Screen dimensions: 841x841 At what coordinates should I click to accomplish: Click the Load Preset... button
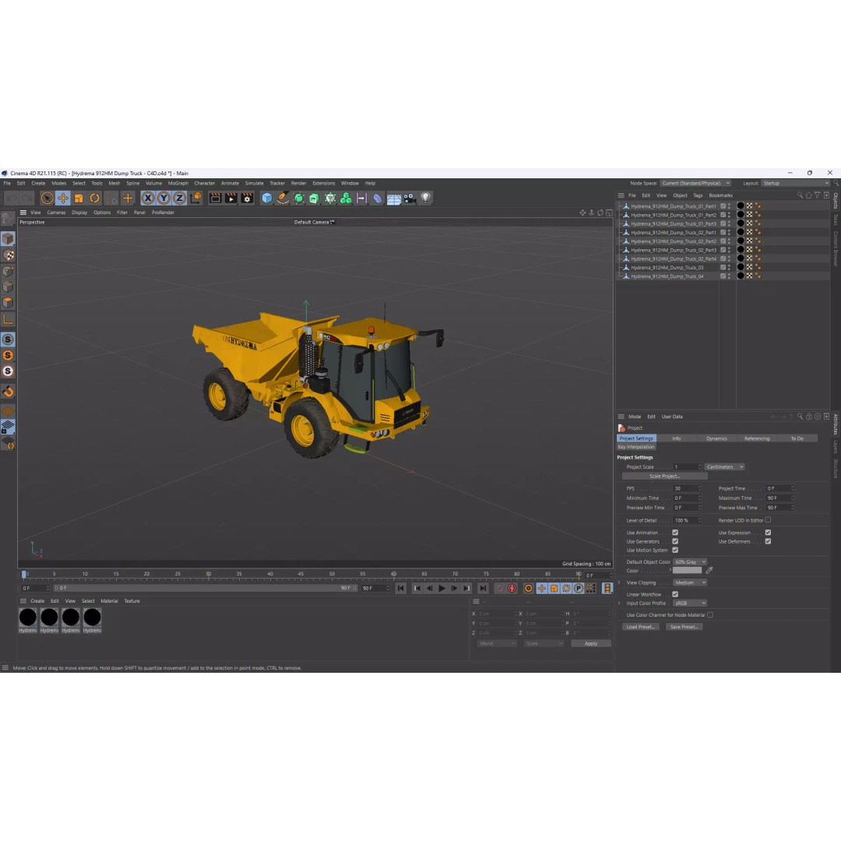[x=640, y=626]
